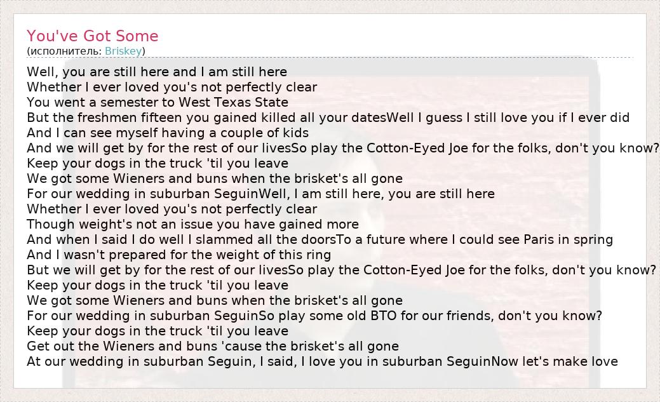660x402 pixels.
Task: Click the "freshmen fifteen you gained" lyric line
Action: tap(328, 117)
